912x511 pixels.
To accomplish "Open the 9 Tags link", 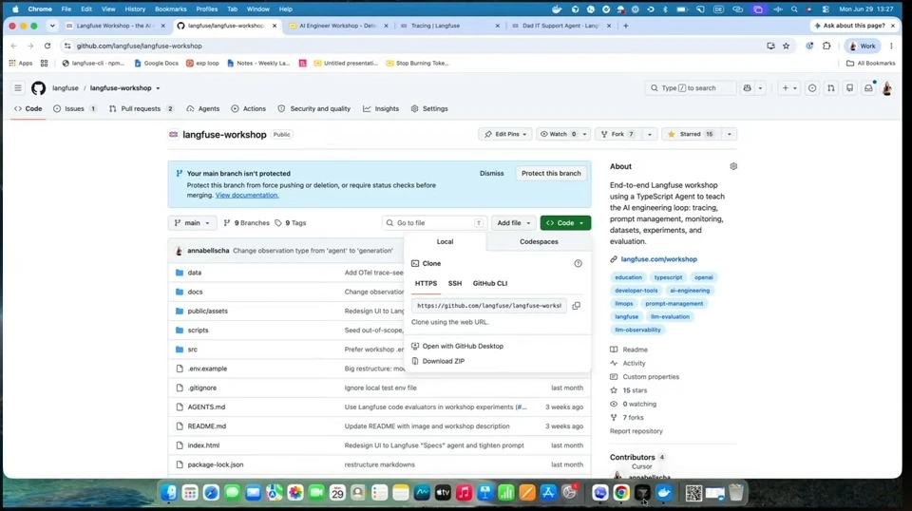I will [x=291, y=223].
